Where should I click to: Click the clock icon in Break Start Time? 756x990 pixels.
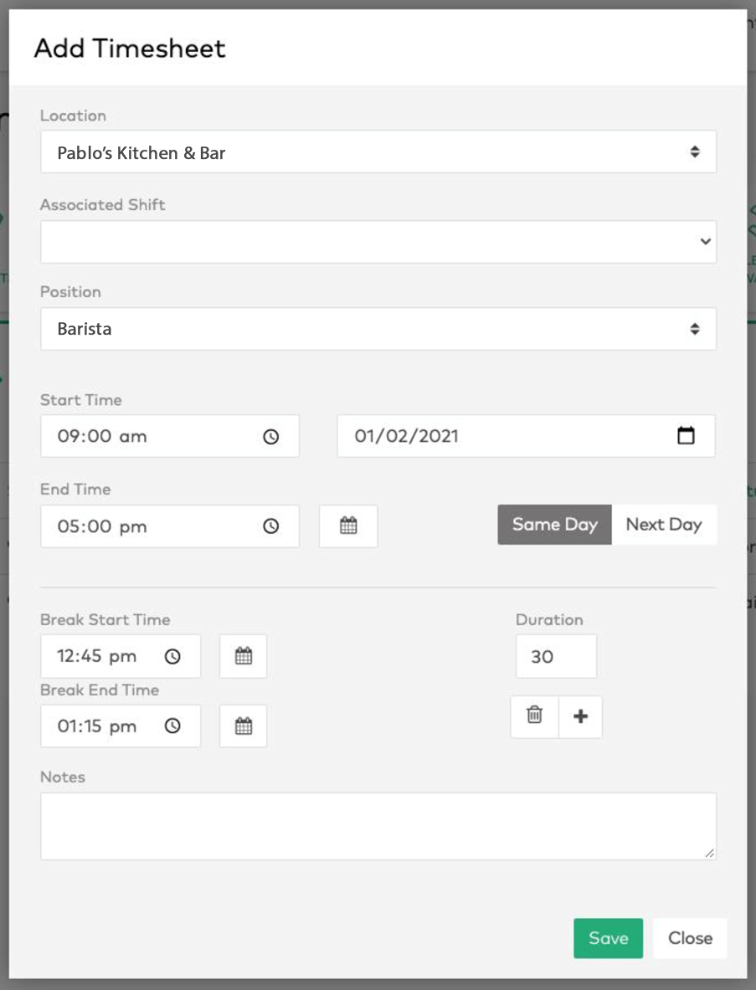point(172,657)
